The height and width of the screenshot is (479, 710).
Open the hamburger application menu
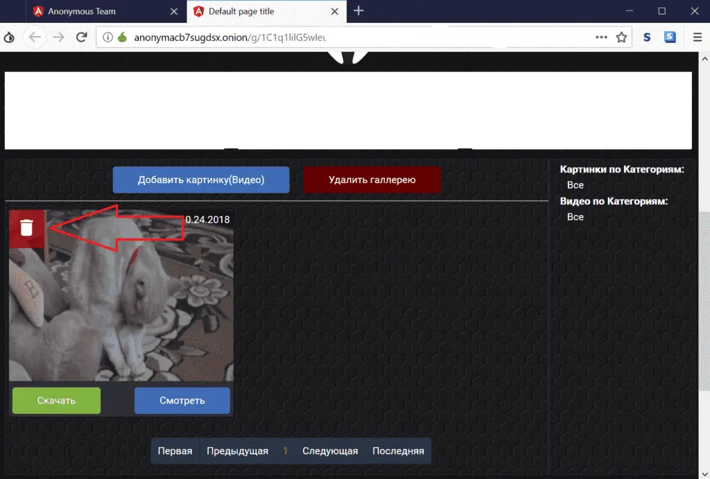point(698,37)
